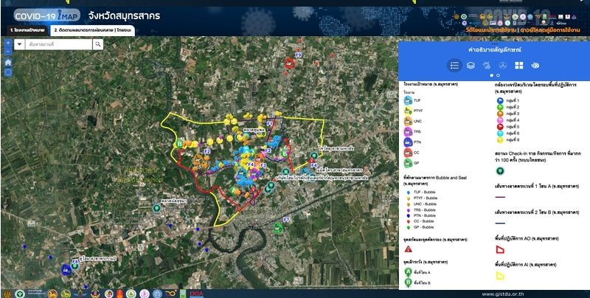Open the legend list icon in panel

[x=455, y=66]
